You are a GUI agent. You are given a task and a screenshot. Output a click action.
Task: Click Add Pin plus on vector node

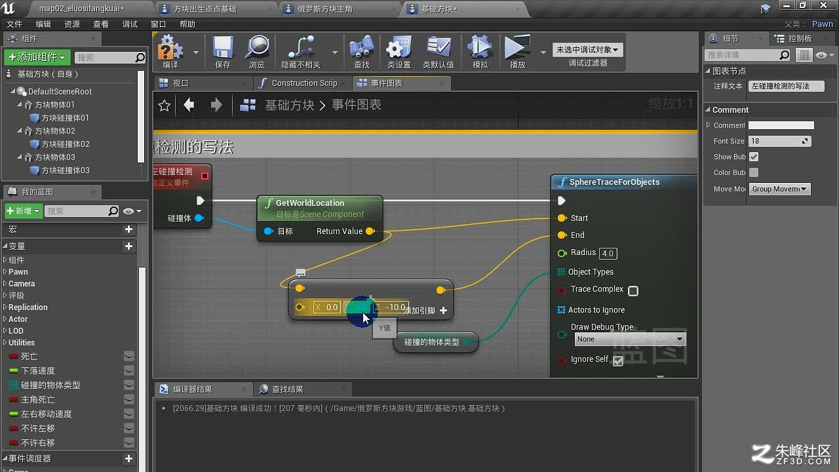coord(444,311)
